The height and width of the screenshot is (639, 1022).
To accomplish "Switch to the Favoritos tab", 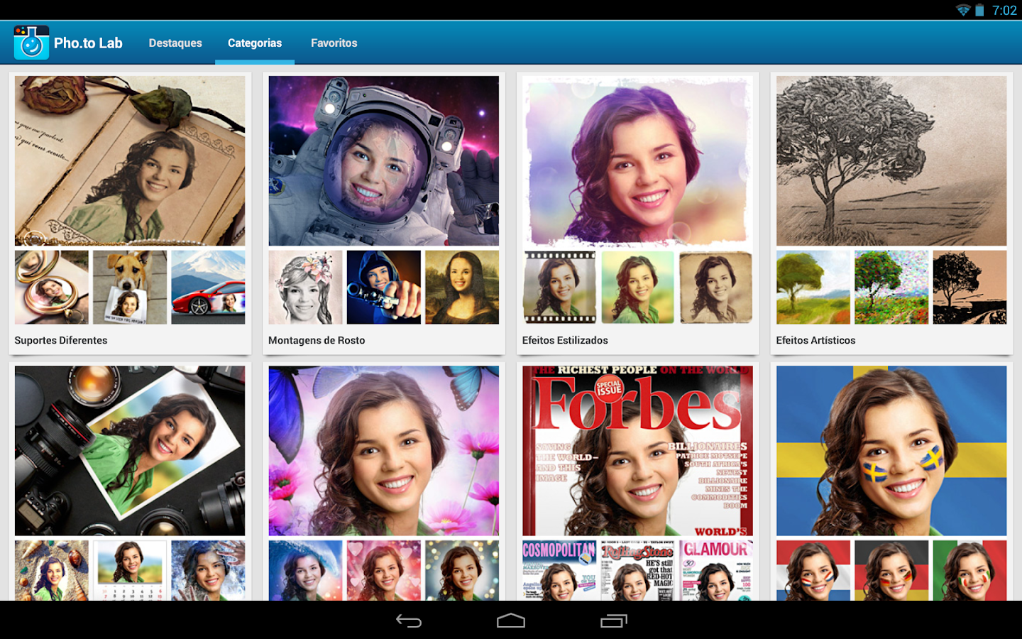I will click(334, 43).
